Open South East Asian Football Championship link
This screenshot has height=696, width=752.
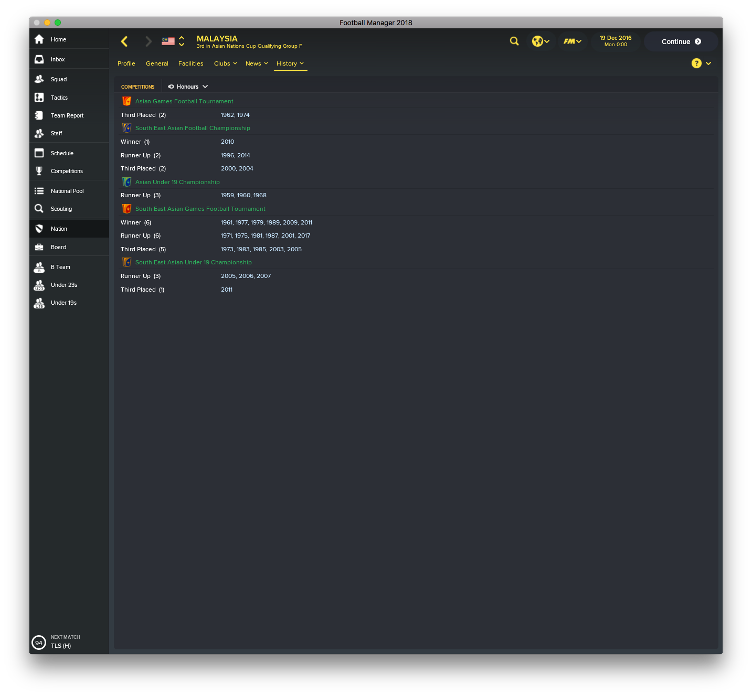(193, 128)
